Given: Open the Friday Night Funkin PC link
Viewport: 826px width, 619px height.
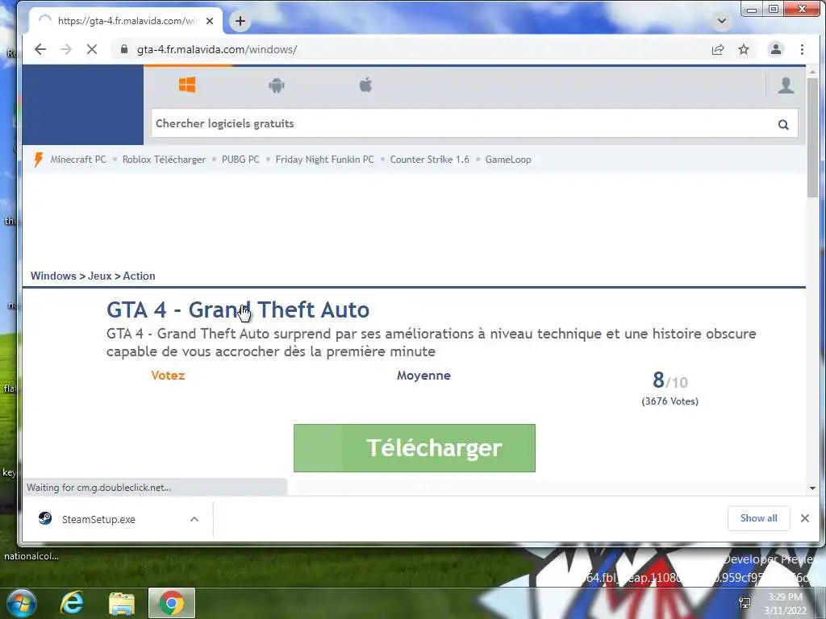Looking at the screenshot, I should [x=324, y=160].
